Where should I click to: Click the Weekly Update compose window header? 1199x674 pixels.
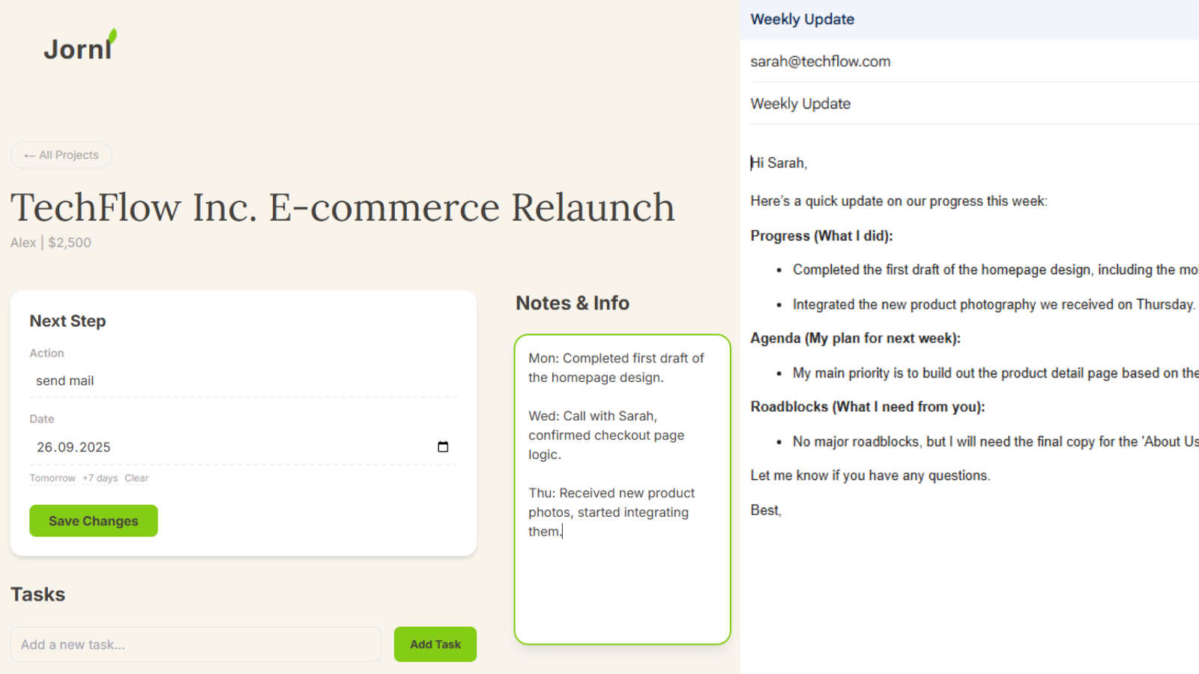(x=803, y=19)
